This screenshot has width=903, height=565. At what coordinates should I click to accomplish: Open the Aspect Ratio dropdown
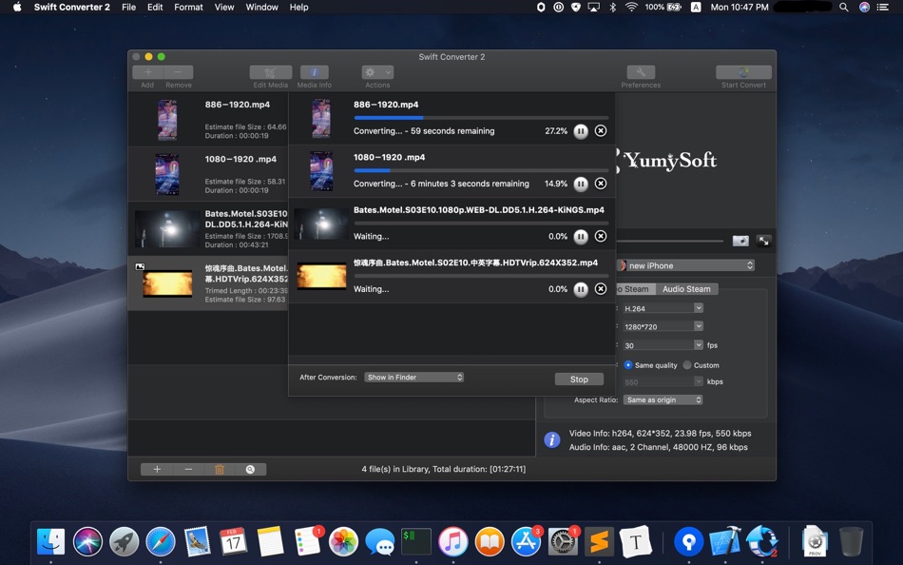point(663,399)
